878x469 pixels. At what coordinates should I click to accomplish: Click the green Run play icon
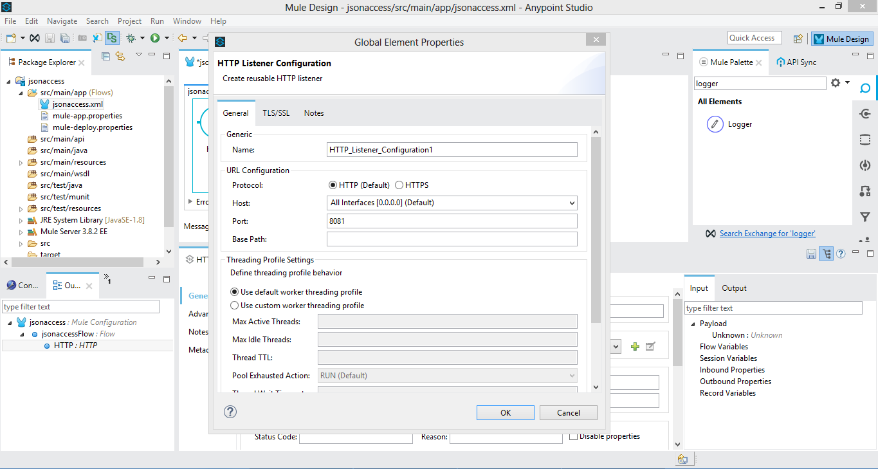click(155, 38)
